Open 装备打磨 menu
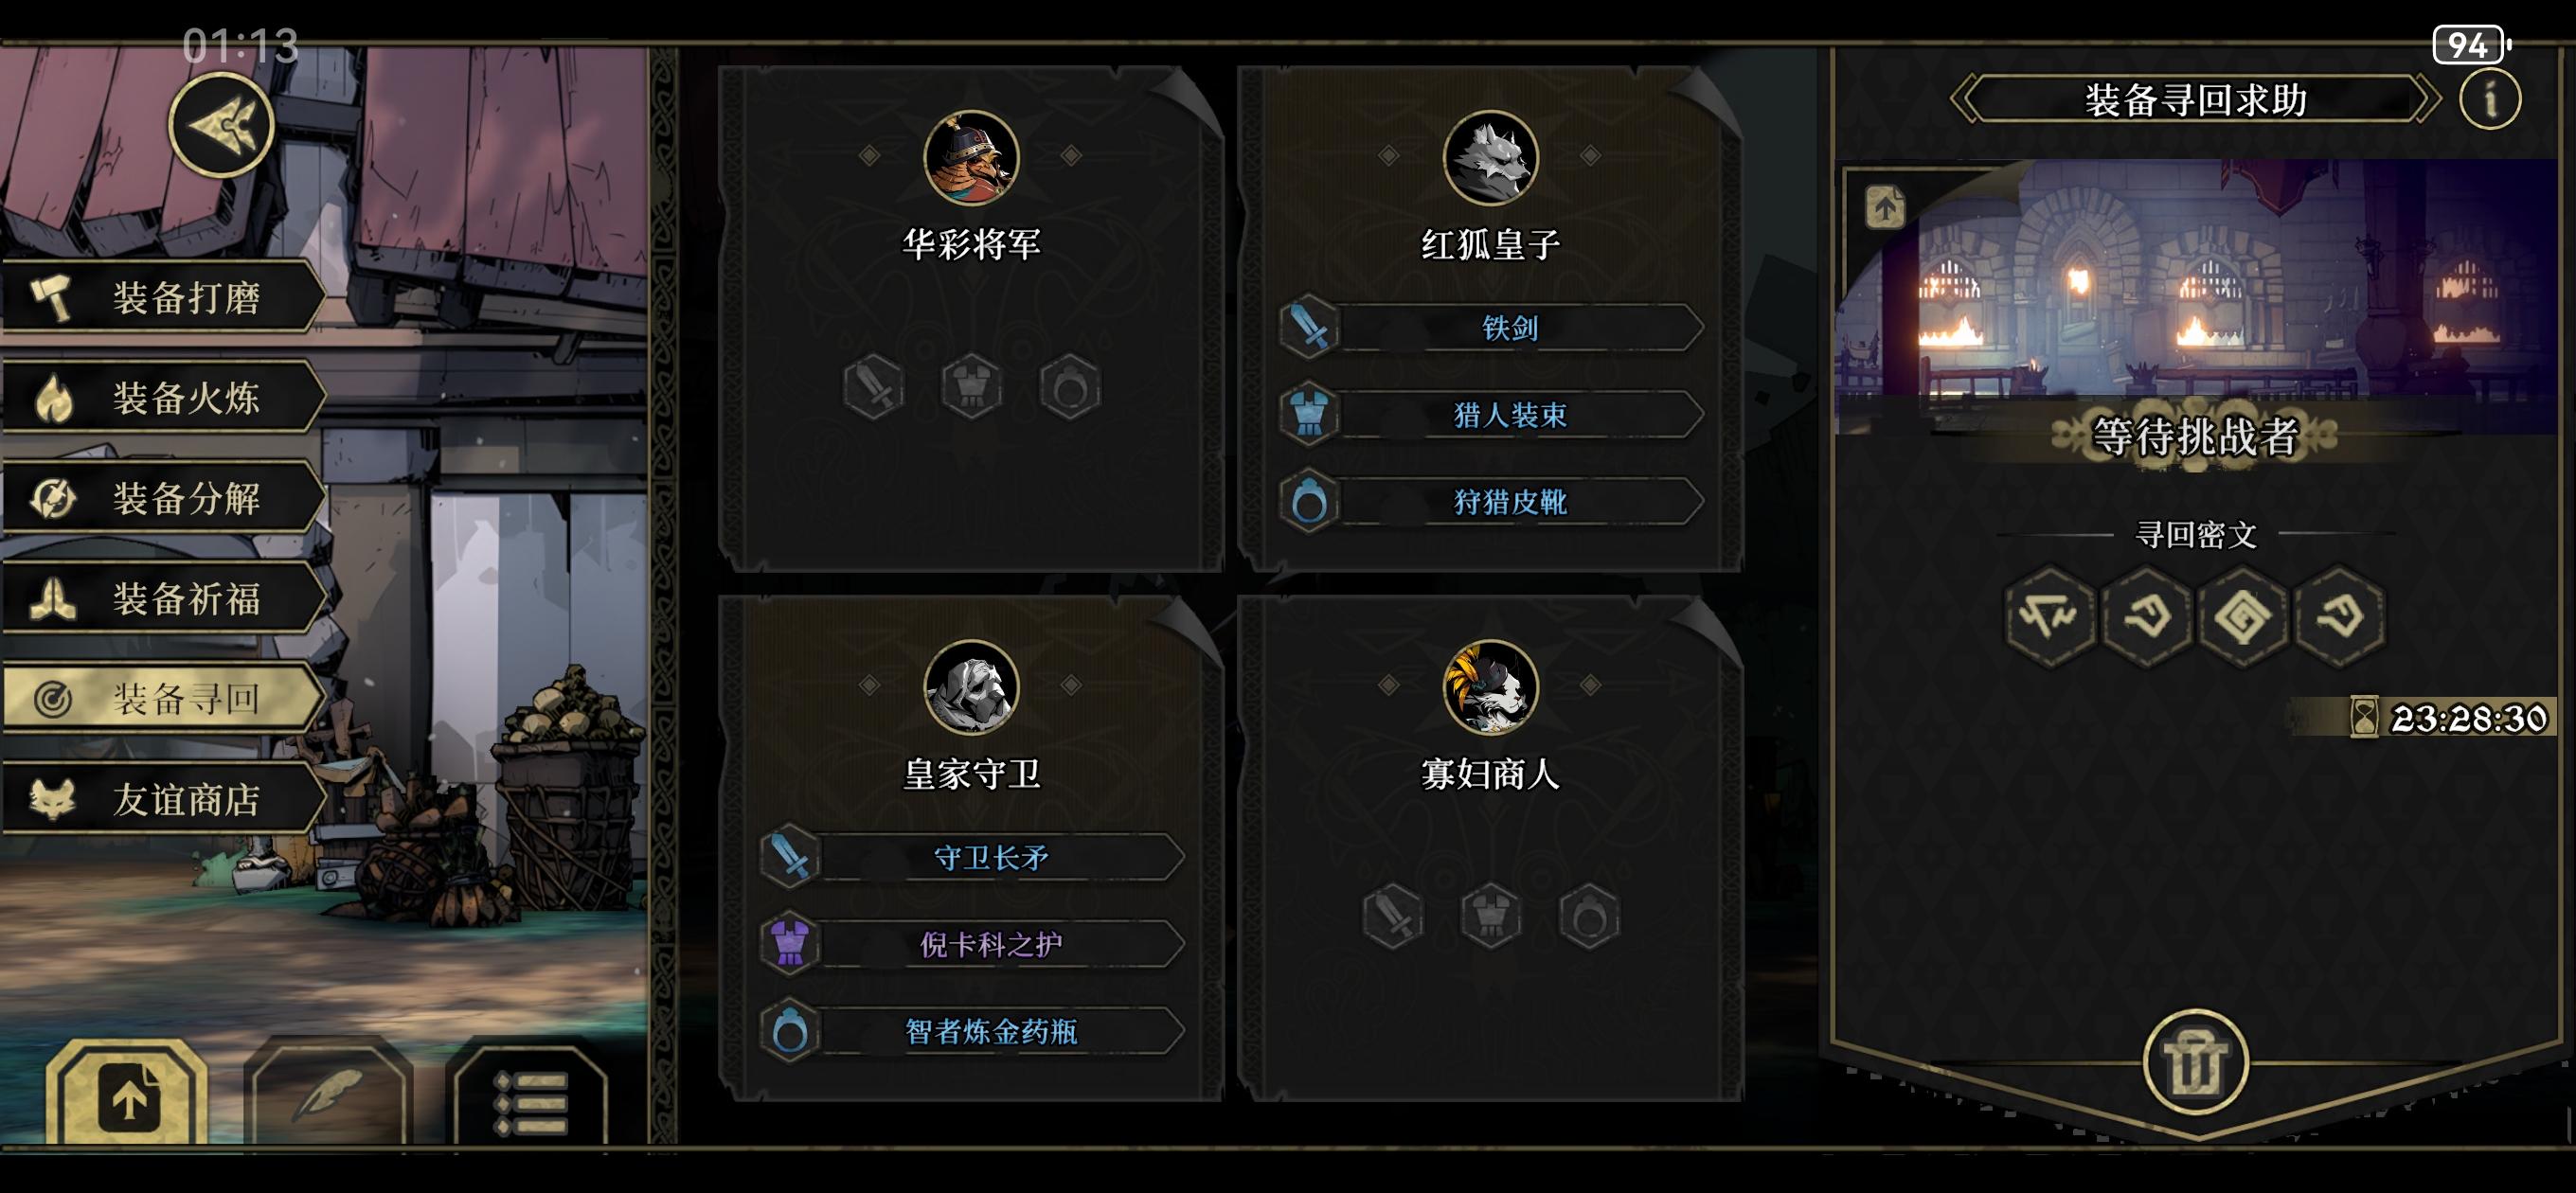This screenshot has height=1193, width=2576. tap(163, 297)
